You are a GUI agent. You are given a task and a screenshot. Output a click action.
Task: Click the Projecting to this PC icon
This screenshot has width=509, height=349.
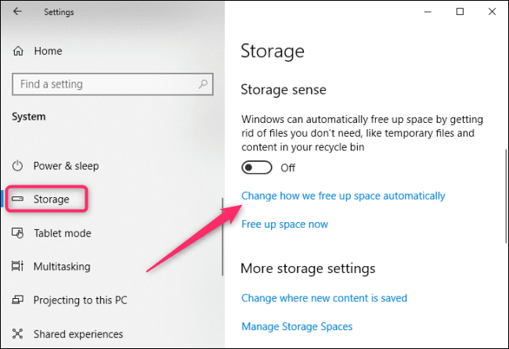19,300
